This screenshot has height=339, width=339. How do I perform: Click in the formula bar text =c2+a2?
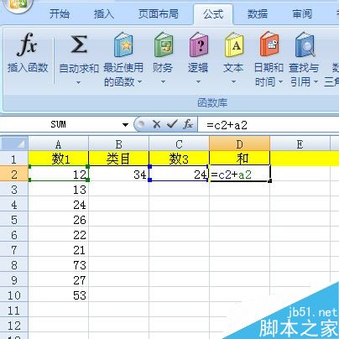click(x=227, y=125)
